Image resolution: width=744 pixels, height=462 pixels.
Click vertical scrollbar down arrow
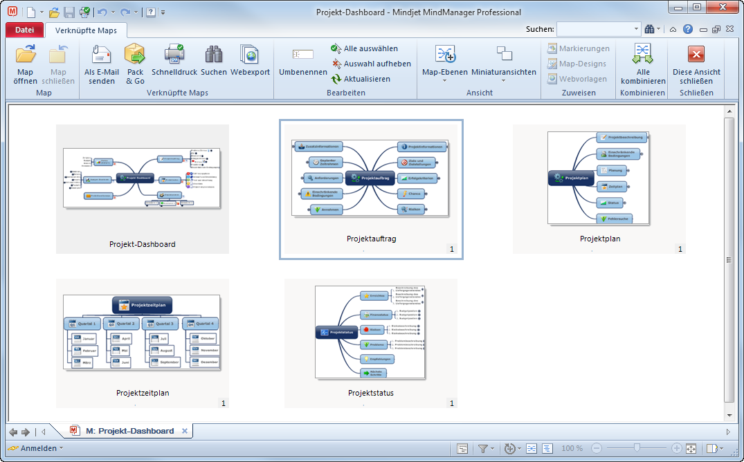click(729, 416)
